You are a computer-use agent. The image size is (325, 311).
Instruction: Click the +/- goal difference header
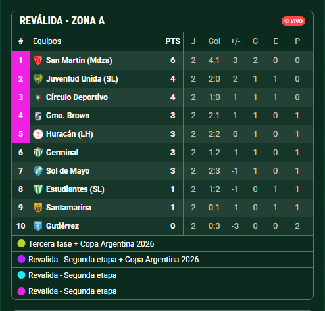(236, 41)
